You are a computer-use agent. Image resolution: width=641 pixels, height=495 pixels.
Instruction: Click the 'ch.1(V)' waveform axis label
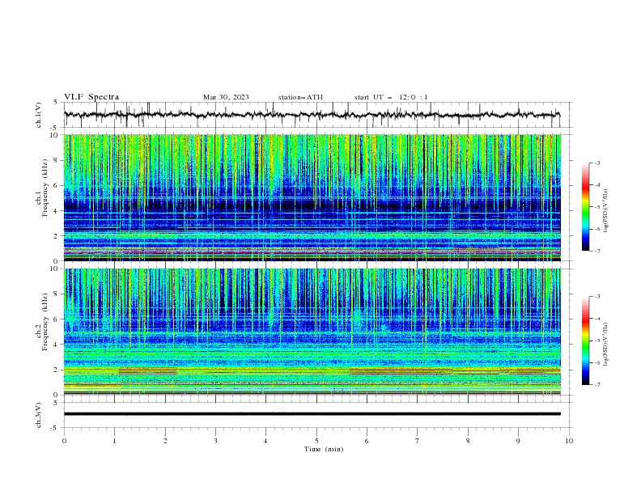point(39,115)
